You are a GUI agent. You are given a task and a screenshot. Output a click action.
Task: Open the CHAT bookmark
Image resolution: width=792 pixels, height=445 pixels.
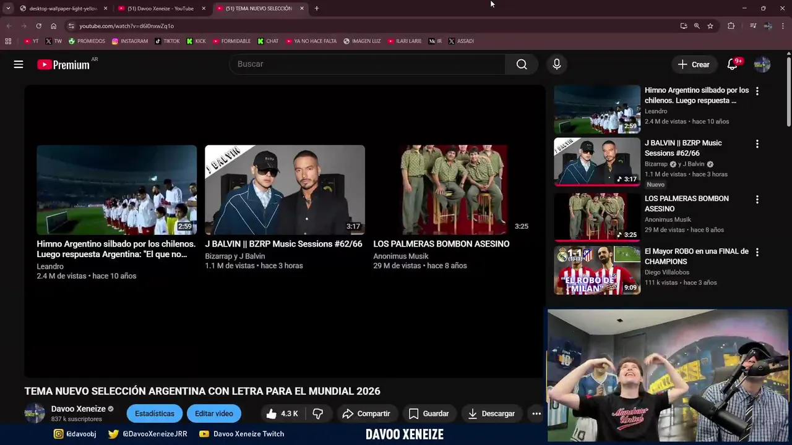[x=268, y=41]
